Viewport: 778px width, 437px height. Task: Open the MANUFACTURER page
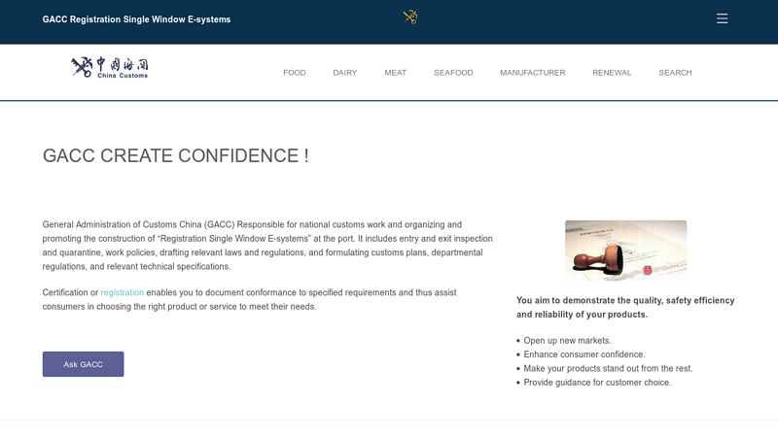point(532,72)
